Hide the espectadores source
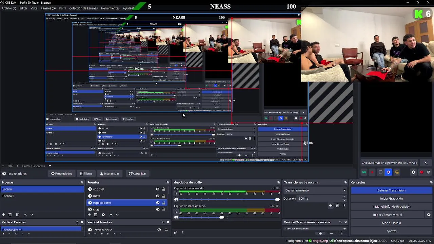The width and height of the screenshot is (434, 244). [x=158, y=203]
